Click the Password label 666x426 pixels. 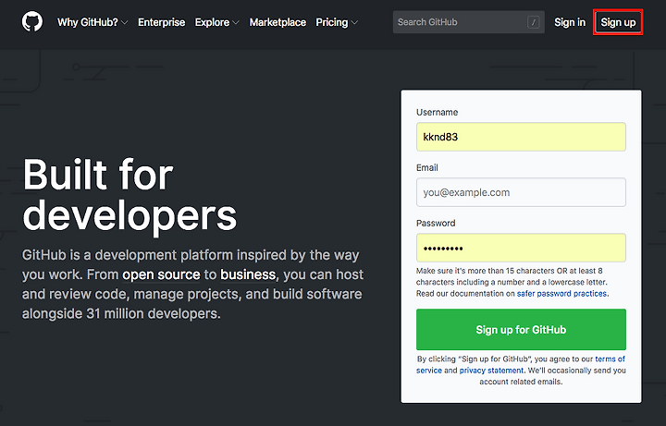[436, 224]
